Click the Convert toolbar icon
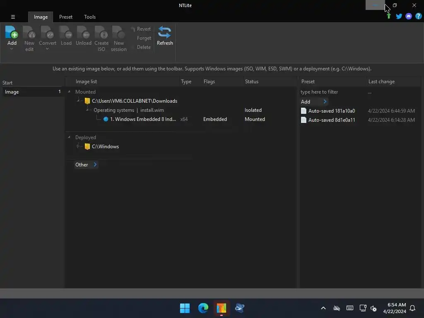 click(x=47, y=32)
